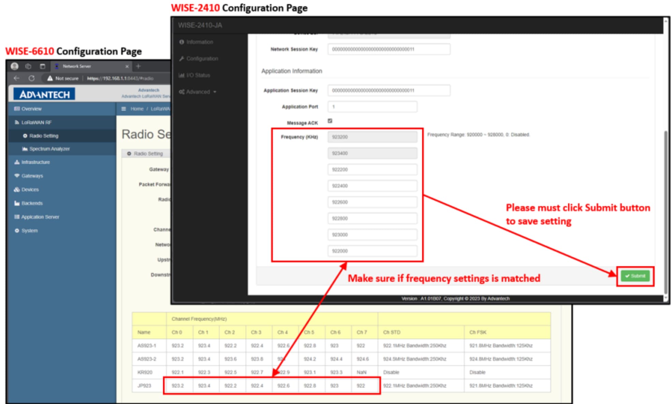Screen dimensions: 671x404
Task: Click the Application Server list icon
Action: point(17,217)
